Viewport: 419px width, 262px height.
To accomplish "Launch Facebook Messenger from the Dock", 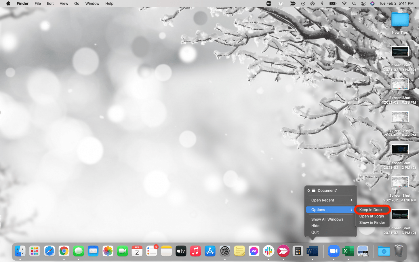I will [x=254, y=251].
